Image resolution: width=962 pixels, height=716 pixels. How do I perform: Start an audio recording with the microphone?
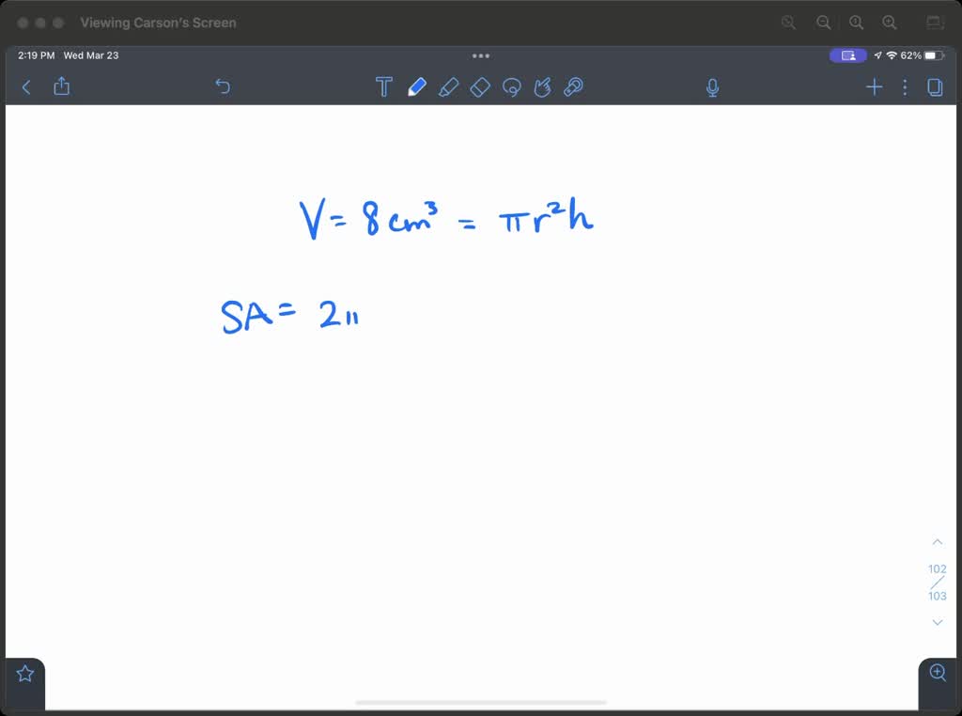tap(713, 86)
